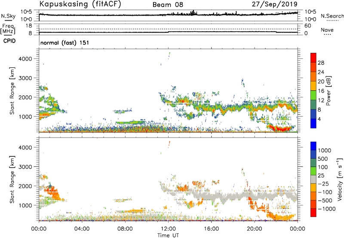The width and height of the screenshot is (344, 238).
Task: Click the red high-power echo near 22:00 UT
Action: point(281,128)
